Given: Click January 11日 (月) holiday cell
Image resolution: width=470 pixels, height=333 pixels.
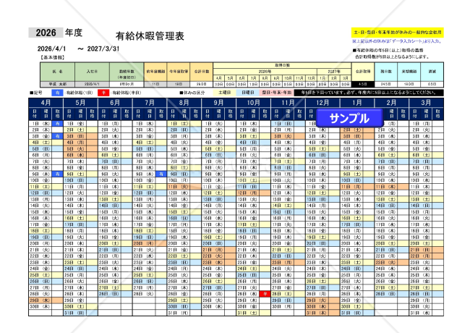Looking at the screenshot, I should pyautogui.click(x=357, y=187).
